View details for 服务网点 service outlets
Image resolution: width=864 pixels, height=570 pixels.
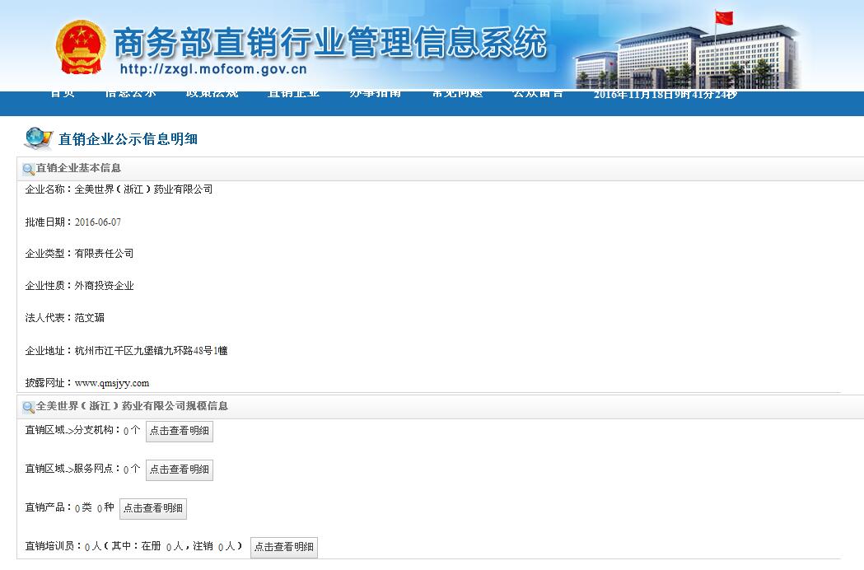tap(180, 470)
